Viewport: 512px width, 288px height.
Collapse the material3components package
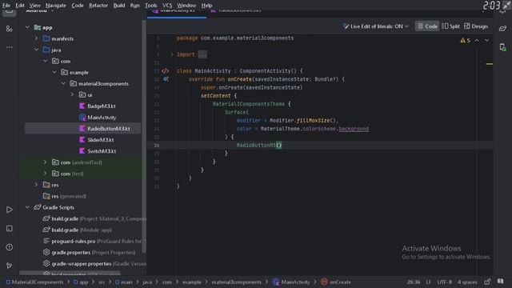tap(63, 83)
